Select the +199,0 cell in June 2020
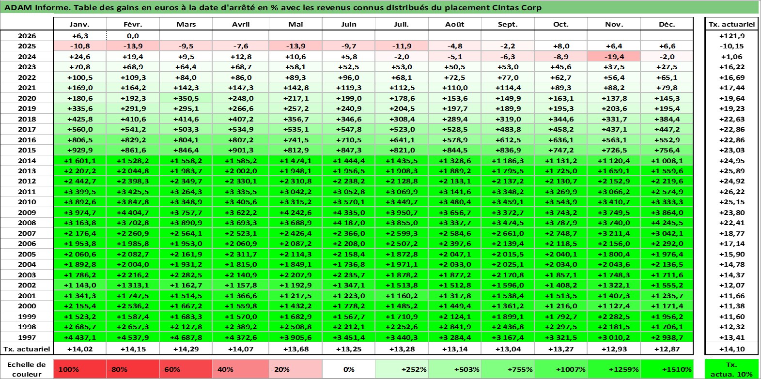The image size is (761, 379). [349, 98]
